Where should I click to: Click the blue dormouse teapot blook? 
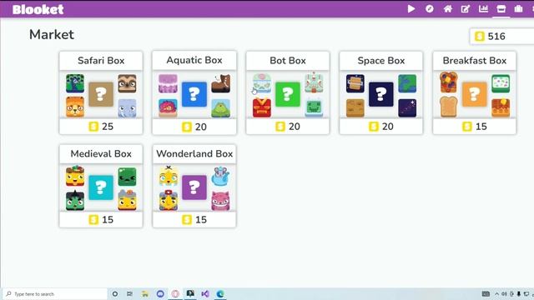coord(220,176)
